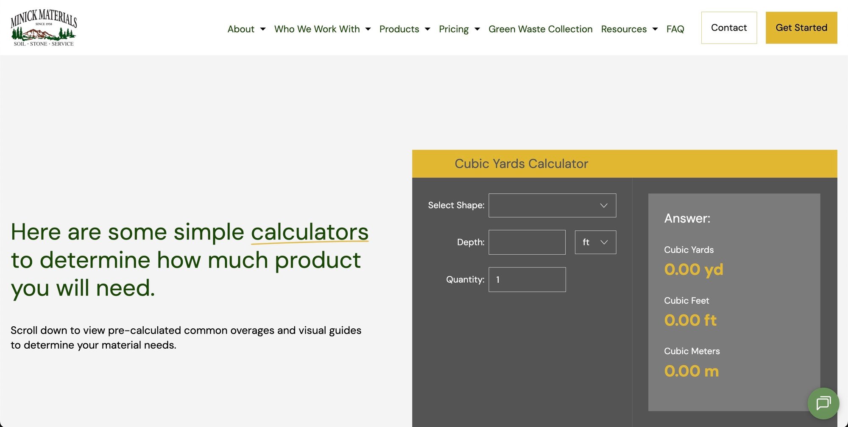Expand the Resources dropdown arrow

coord(655,29)
